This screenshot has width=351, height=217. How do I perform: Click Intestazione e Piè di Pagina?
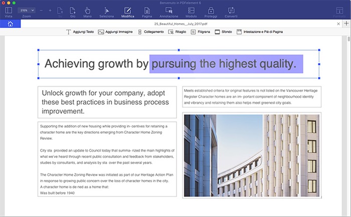260,32
